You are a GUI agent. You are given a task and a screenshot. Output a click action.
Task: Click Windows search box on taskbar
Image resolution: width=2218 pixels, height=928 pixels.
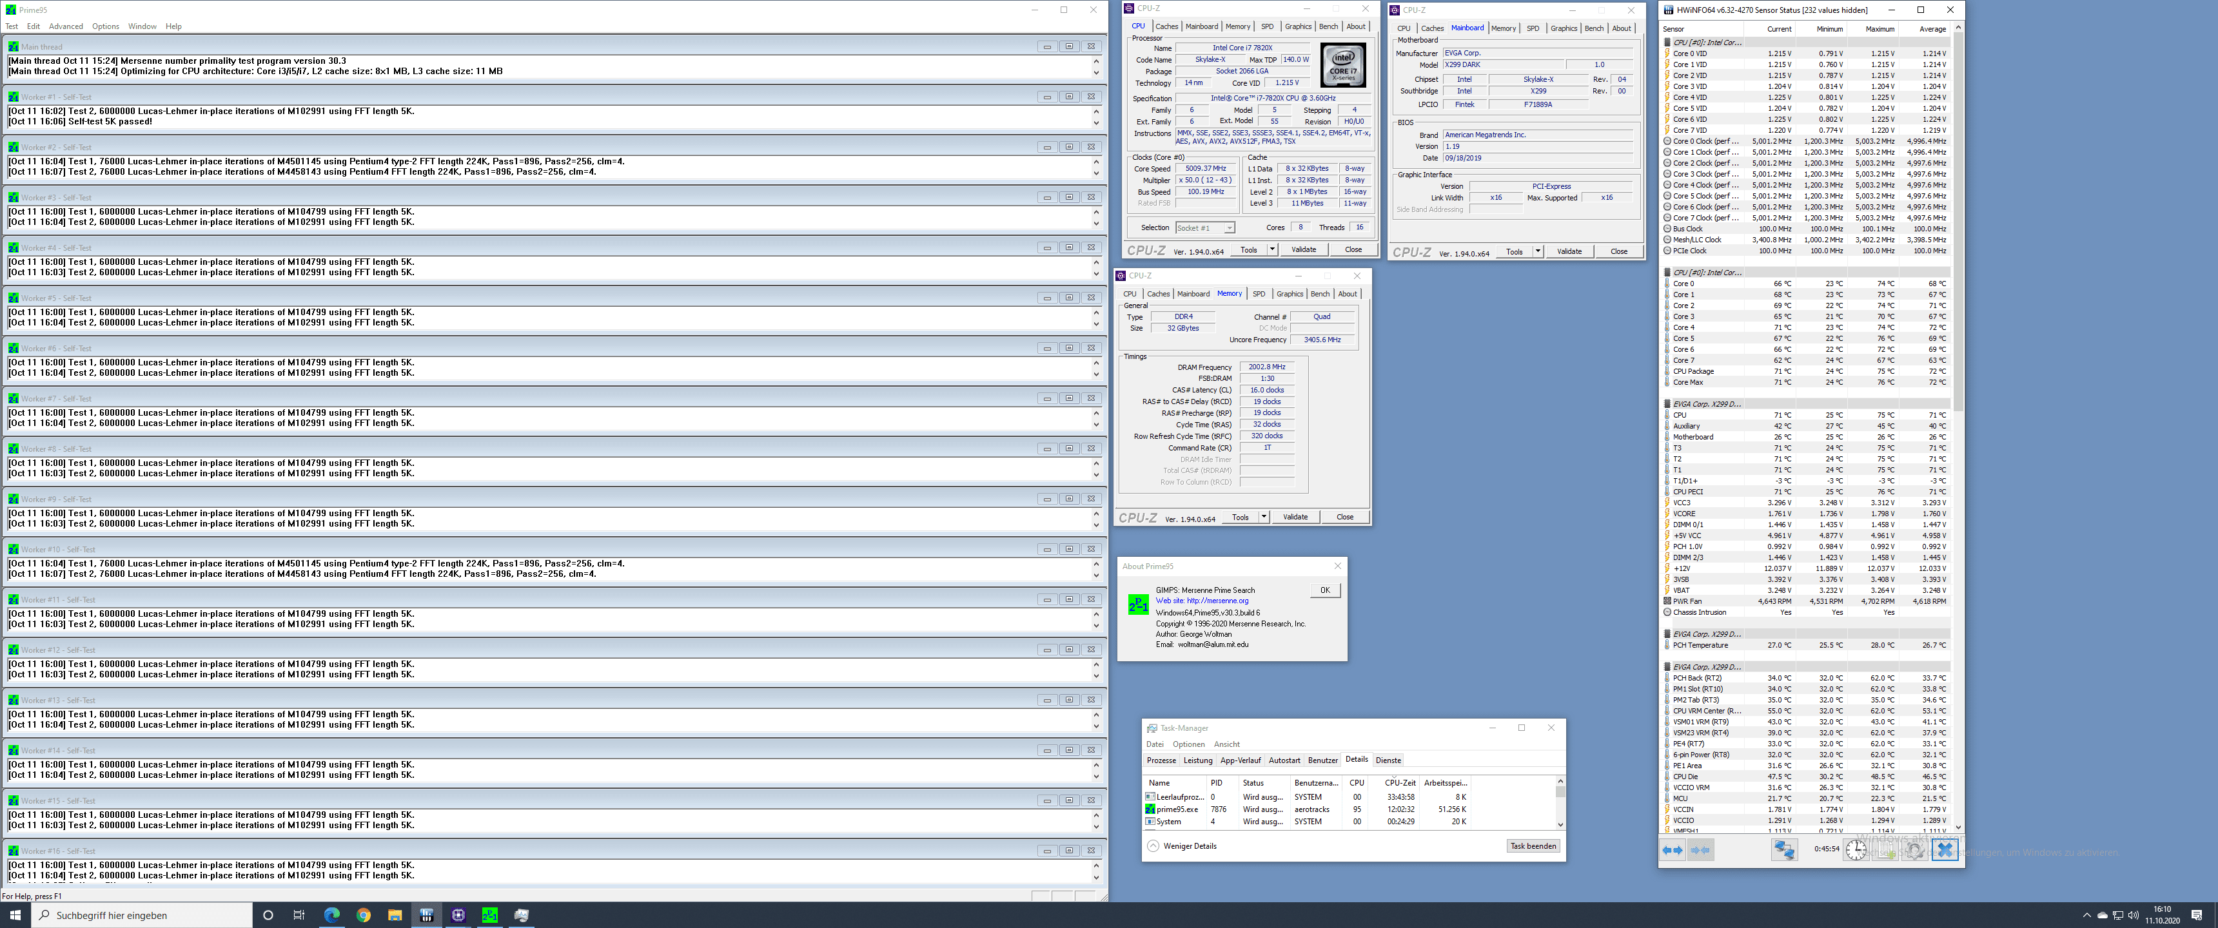coord(142,915)
